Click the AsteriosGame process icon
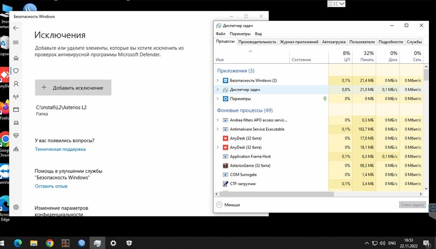 point(226,166)
